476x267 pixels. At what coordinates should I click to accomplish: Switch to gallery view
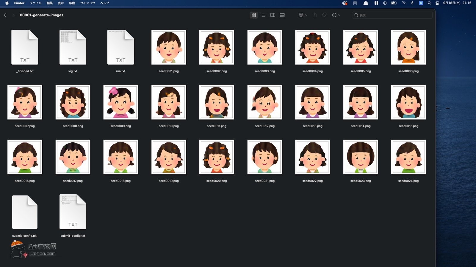coord(282,15)
